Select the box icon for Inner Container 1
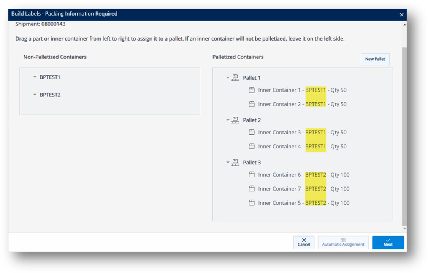Viewport: 428px width, 273px height. point(251,90)
